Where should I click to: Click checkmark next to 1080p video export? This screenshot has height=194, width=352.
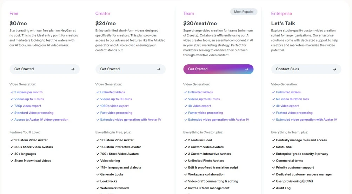[x=98, y=106]
